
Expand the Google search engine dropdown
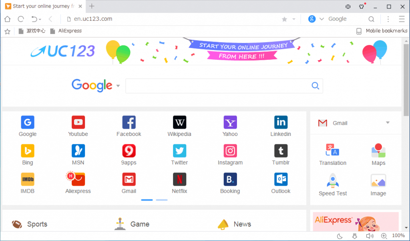click(118, 86)
